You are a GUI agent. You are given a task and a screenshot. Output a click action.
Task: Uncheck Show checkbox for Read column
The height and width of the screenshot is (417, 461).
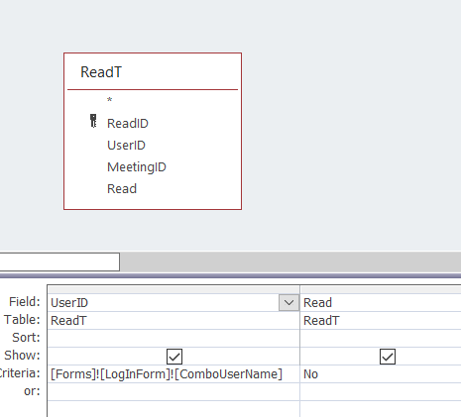388,357
